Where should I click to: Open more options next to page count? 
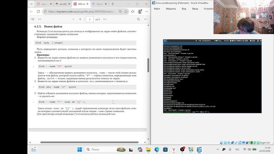[104, 19]
